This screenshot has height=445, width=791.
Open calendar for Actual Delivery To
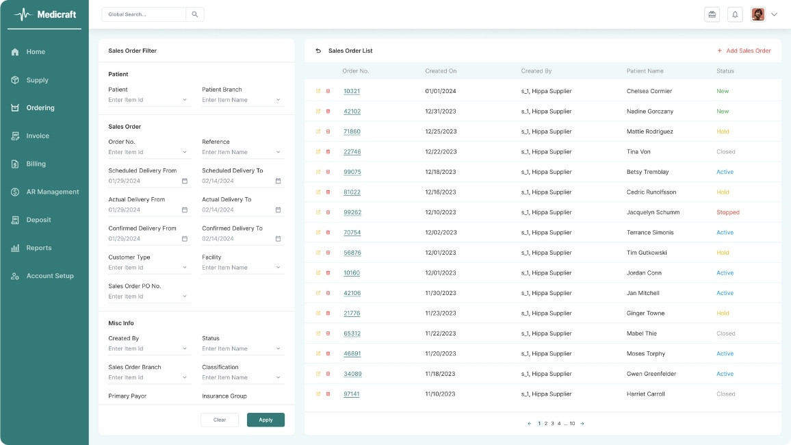278,210
